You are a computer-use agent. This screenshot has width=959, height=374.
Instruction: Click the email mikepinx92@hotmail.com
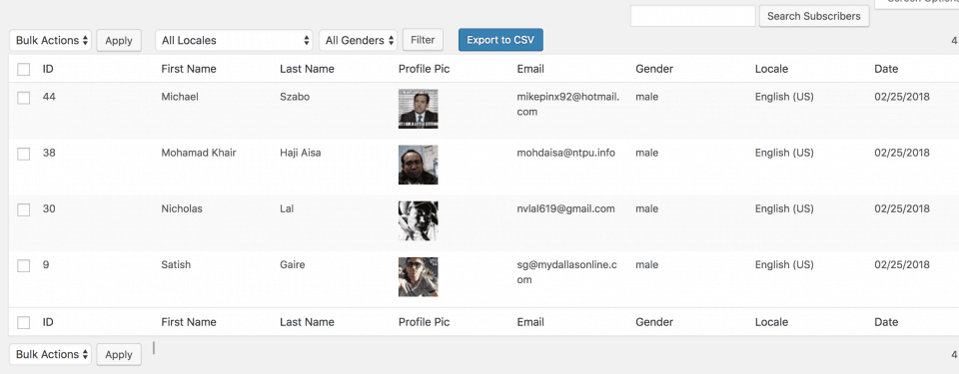tap(568, 105)
